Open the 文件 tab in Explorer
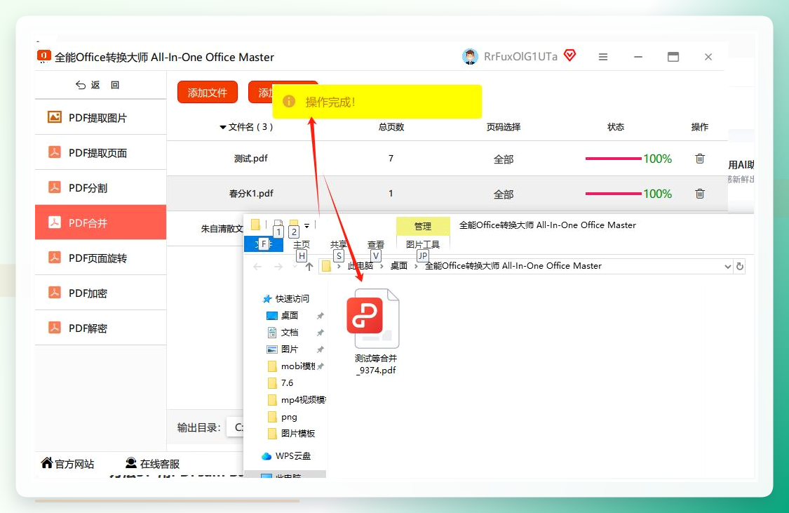Screen dimensions: 789x513 (264, 244)
